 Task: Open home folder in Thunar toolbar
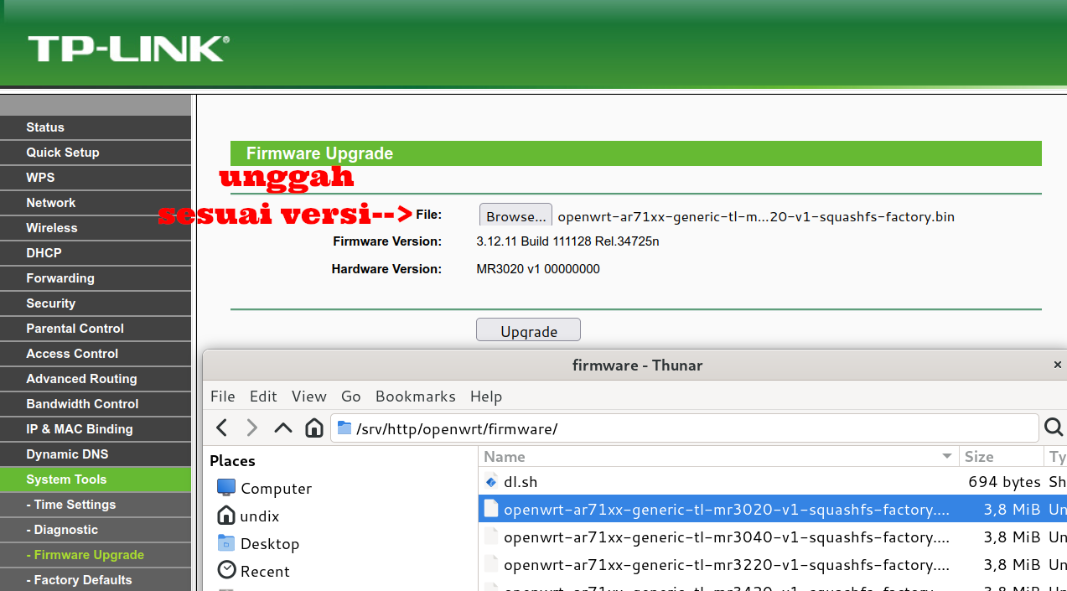coord(314,428)
